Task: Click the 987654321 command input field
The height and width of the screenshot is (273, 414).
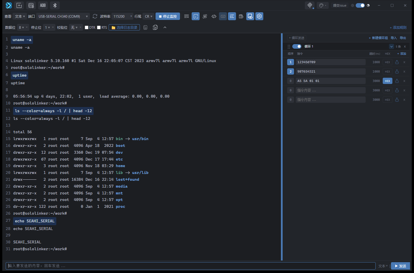Action: pos(330,71)
